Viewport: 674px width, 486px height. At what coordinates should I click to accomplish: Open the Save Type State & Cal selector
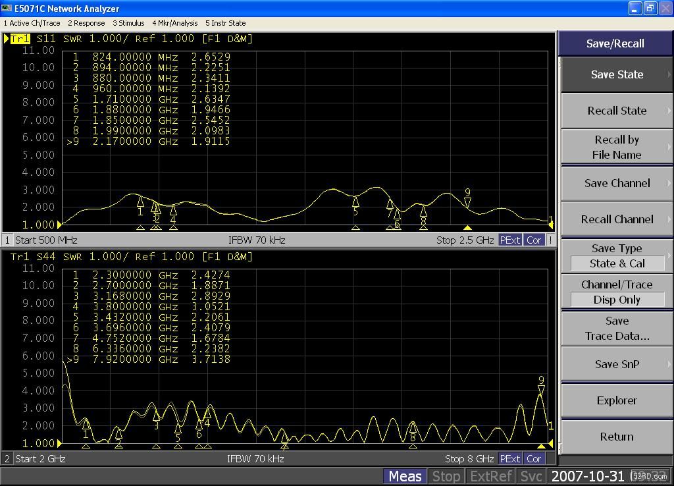616,256
